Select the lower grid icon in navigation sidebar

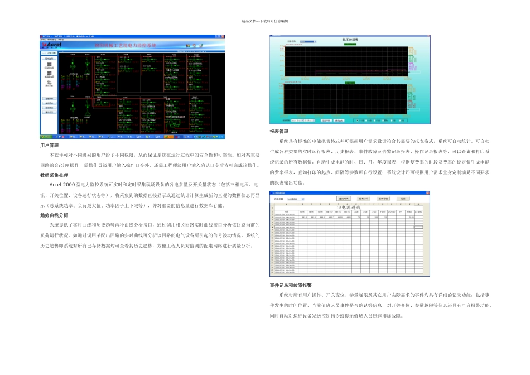click(x=49, y=73)
